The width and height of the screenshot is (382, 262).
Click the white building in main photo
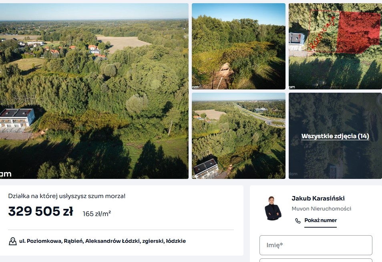point(17,119)
